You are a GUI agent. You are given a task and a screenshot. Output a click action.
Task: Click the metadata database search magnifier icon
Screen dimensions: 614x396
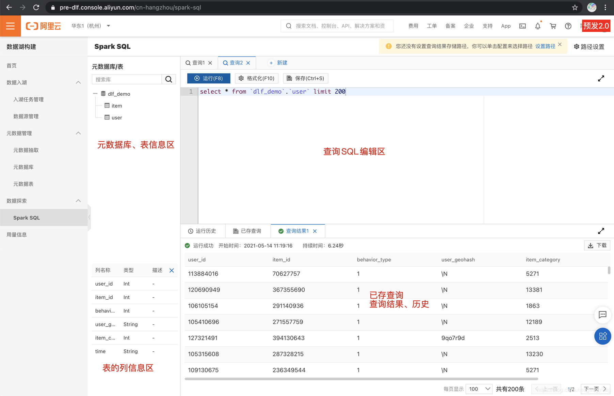(168, 79)
